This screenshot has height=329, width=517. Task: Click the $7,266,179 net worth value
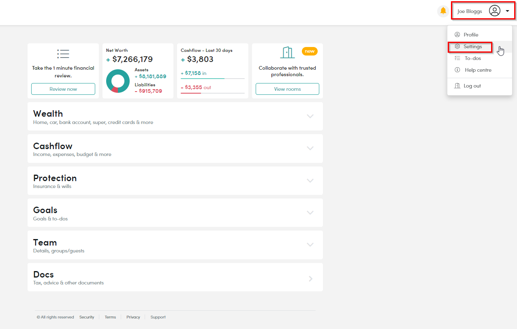132,60
